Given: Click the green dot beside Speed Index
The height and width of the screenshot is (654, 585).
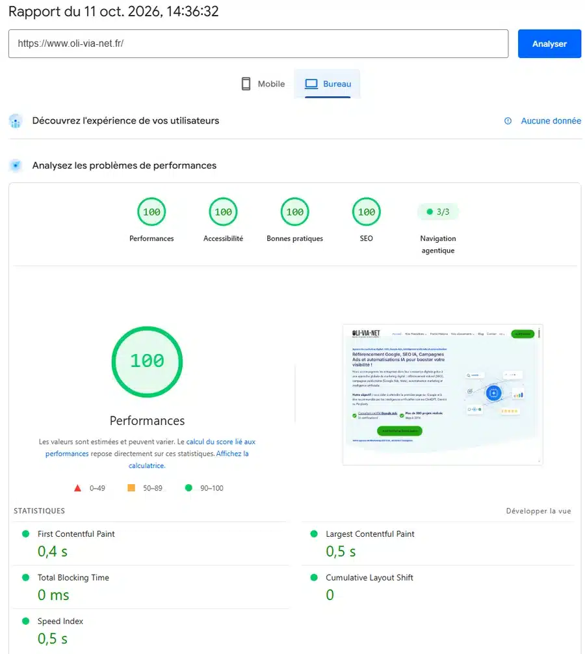Looking at the screenshot, I should pyautogui.click(x=26, y=621).
